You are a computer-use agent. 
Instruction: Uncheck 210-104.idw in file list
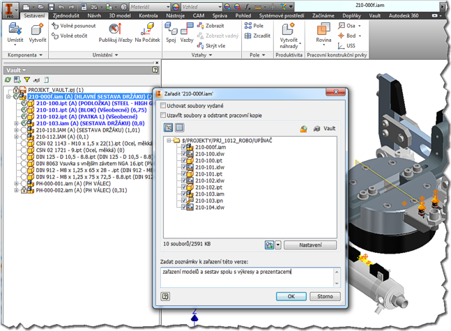(x=184, y=207)
